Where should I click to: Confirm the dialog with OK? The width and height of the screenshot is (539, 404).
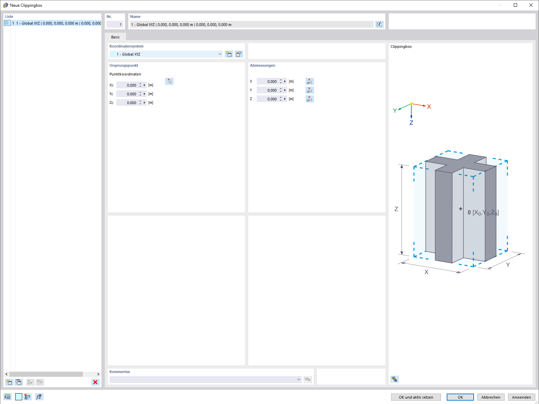(x=460, y=397)
